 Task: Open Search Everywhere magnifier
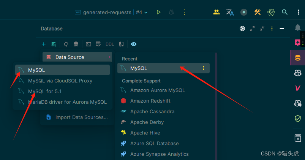(284, 12)
